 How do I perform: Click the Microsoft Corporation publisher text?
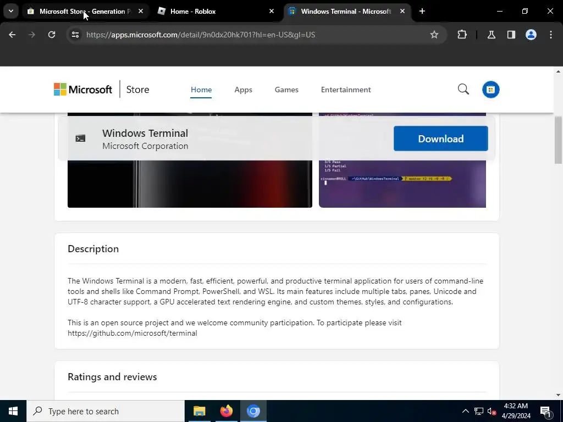coord(145,146)
